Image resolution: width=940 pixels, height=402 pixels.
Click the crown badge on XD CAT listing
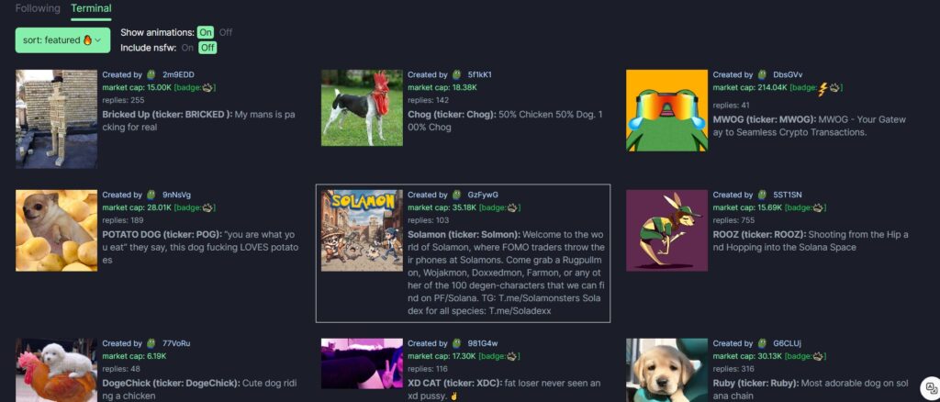coord(512,356)
